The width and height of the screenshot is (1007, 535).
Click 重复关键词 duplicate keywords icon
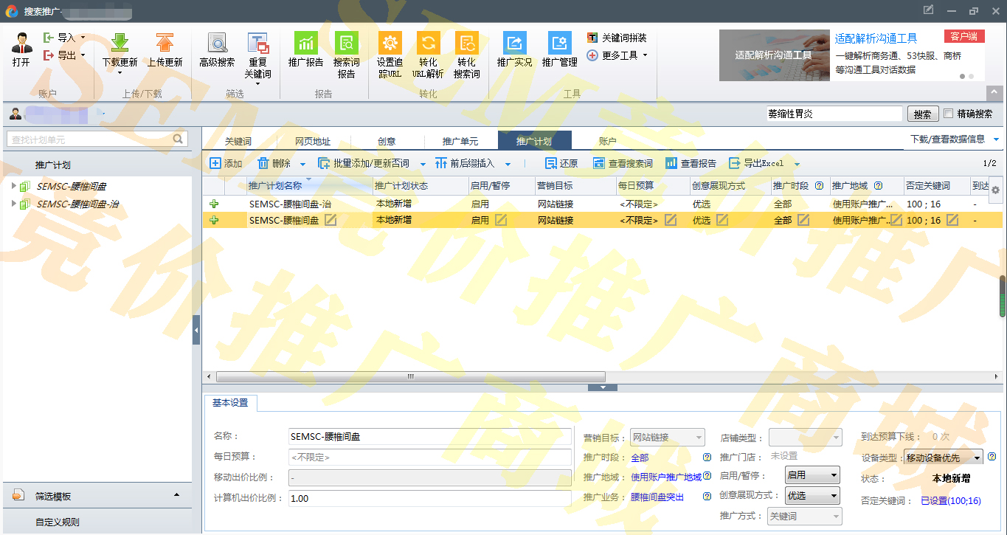(x=257, y=43)
